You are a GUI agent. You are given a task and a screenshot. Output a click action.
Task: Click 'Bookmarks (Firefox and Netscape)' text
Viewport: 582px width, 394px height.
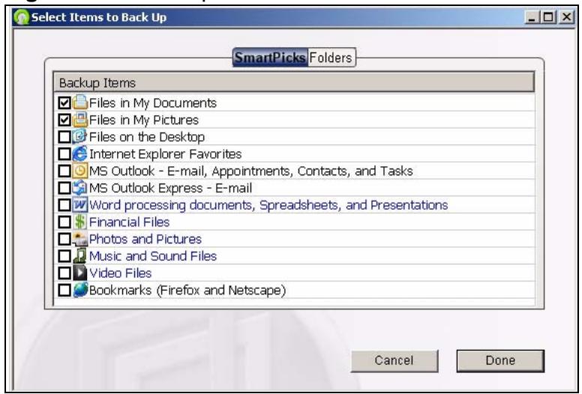(187, 290)
